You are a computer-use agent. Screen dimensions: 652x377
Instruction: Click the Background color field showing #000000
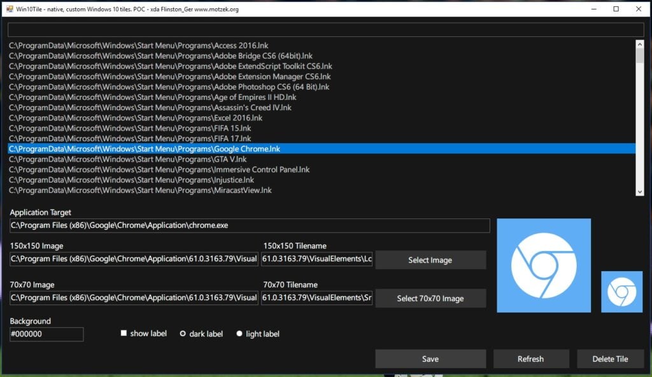click(46, 334)
